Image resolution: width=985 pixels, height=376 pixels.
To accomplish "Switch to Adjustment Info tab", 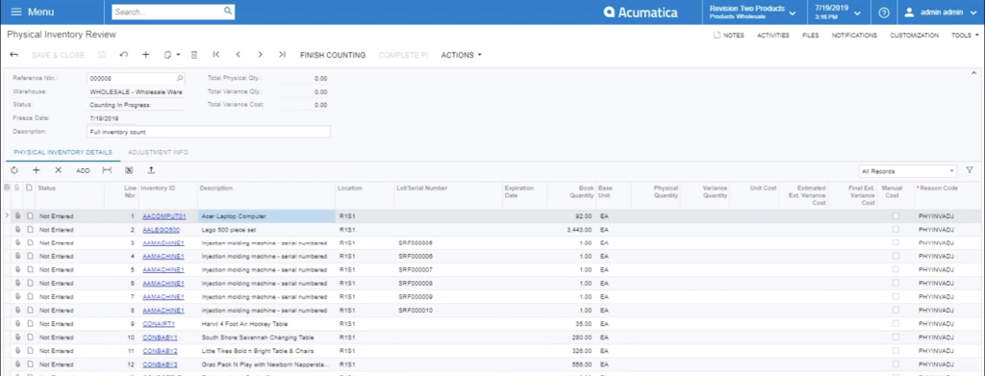I will tap(158, 153).
